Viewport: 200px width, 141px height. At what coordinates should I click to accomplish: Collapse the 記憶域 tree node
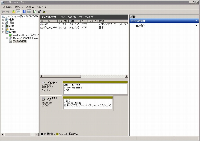(x=3, y=32)
